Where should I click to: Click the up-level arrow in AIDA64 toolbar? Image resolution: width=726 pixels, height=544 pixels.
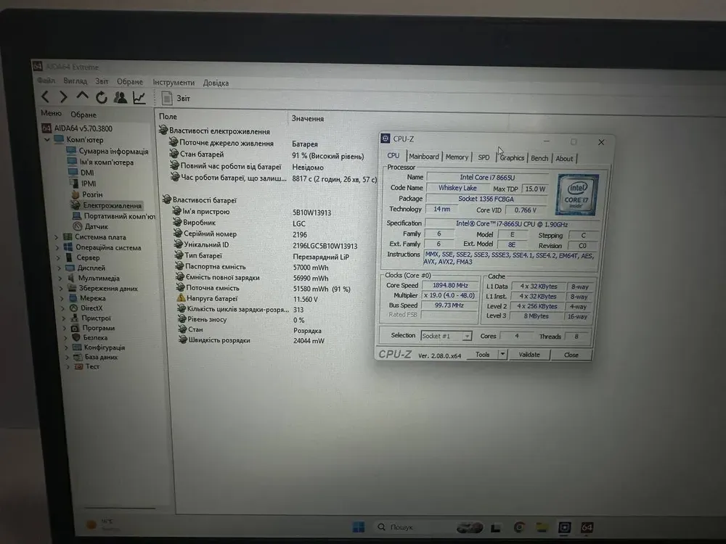[82, 96]
